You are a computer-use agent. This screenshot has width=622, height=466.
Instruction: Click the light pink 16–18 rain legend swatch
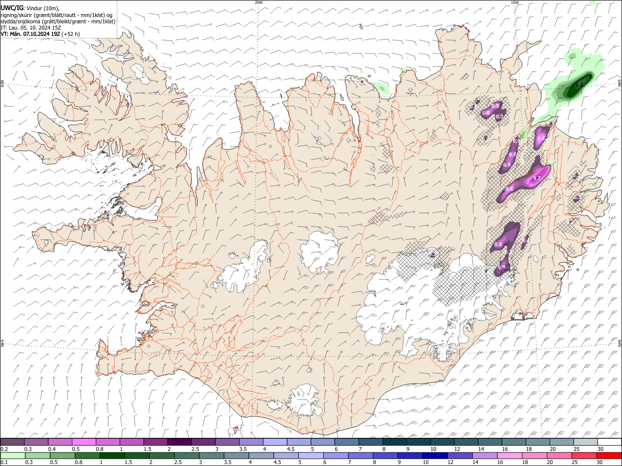509,456
